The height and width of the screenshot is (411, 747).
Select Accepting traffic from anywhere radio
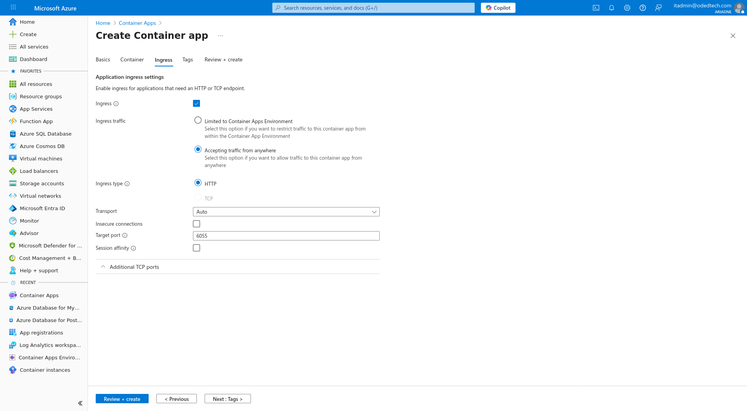click(198, 150)
